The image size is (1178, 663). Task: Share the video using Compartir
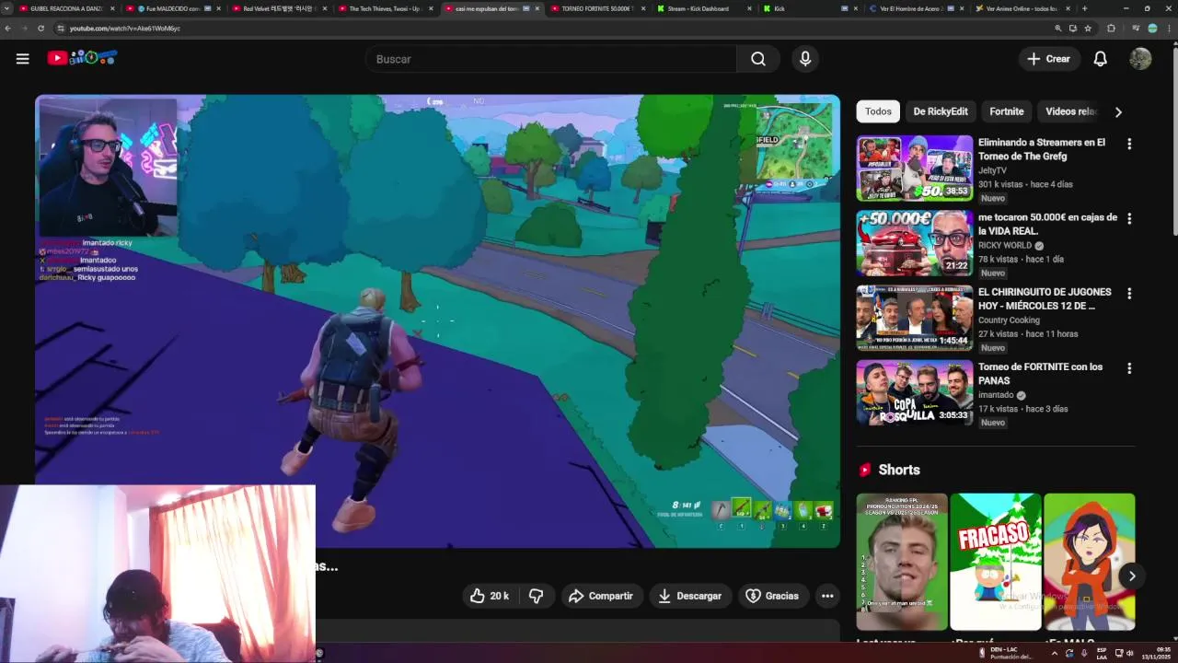(x=601, y=596)
